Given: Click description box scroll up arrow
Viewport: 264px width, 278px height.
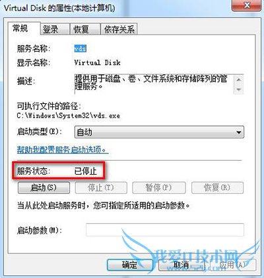Looking at the screenshot, I should click(x=239, y=79).
